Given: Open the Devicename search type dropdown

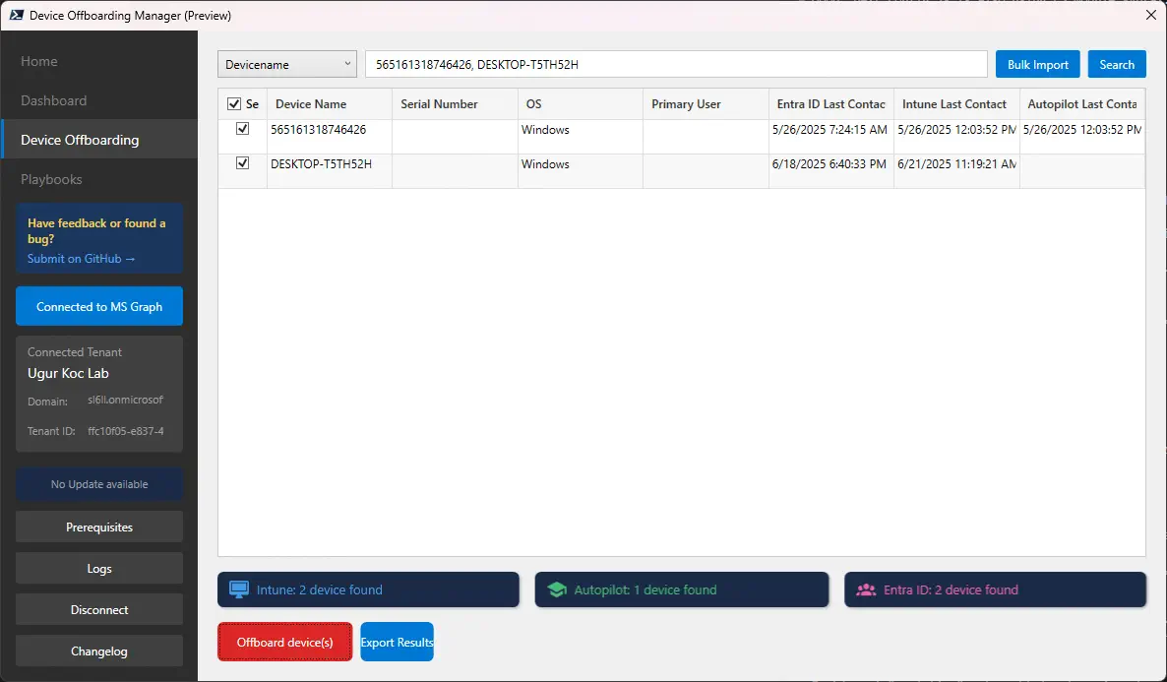Looking at the screenshot, I should 286,63.
